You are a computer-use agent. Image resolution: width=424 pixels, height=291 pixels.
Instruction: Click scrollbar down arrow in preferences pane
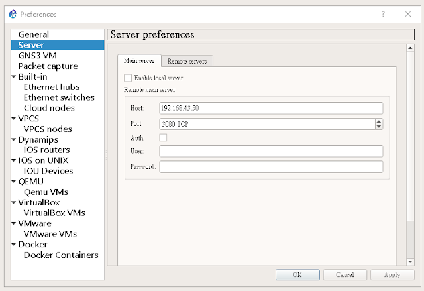click(410, 262)
